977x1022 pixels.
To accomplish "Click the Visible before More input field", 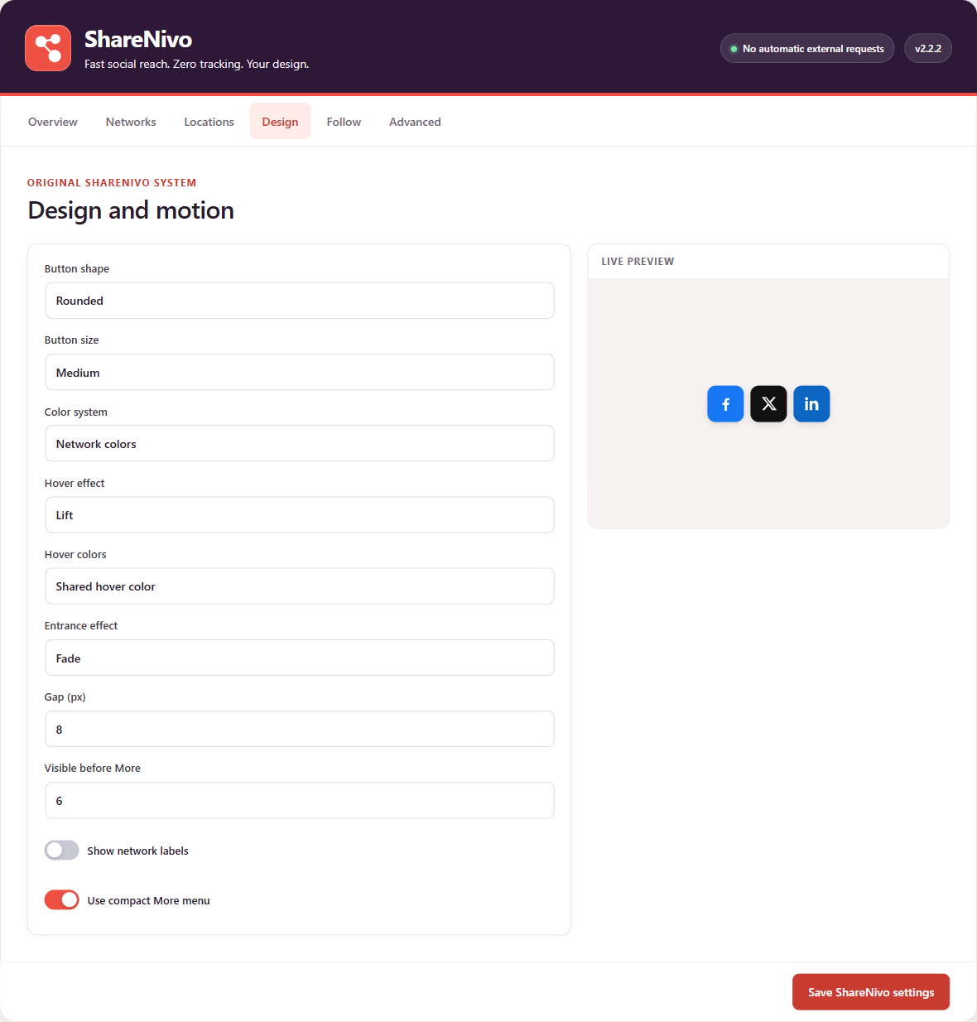I will coord(300,801).
